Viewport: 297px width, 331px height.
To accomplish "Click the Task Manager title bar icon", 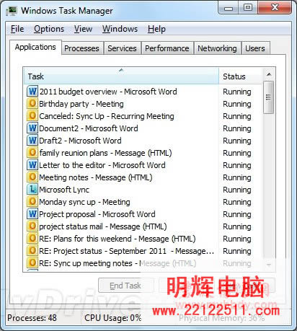I will click(12, 11).
